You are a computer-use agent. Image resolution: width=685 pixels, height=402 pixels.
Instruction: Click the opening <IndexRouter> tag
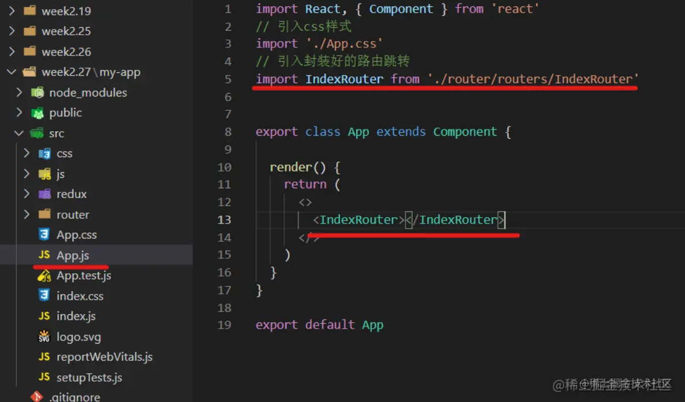[x=359, y=219]
